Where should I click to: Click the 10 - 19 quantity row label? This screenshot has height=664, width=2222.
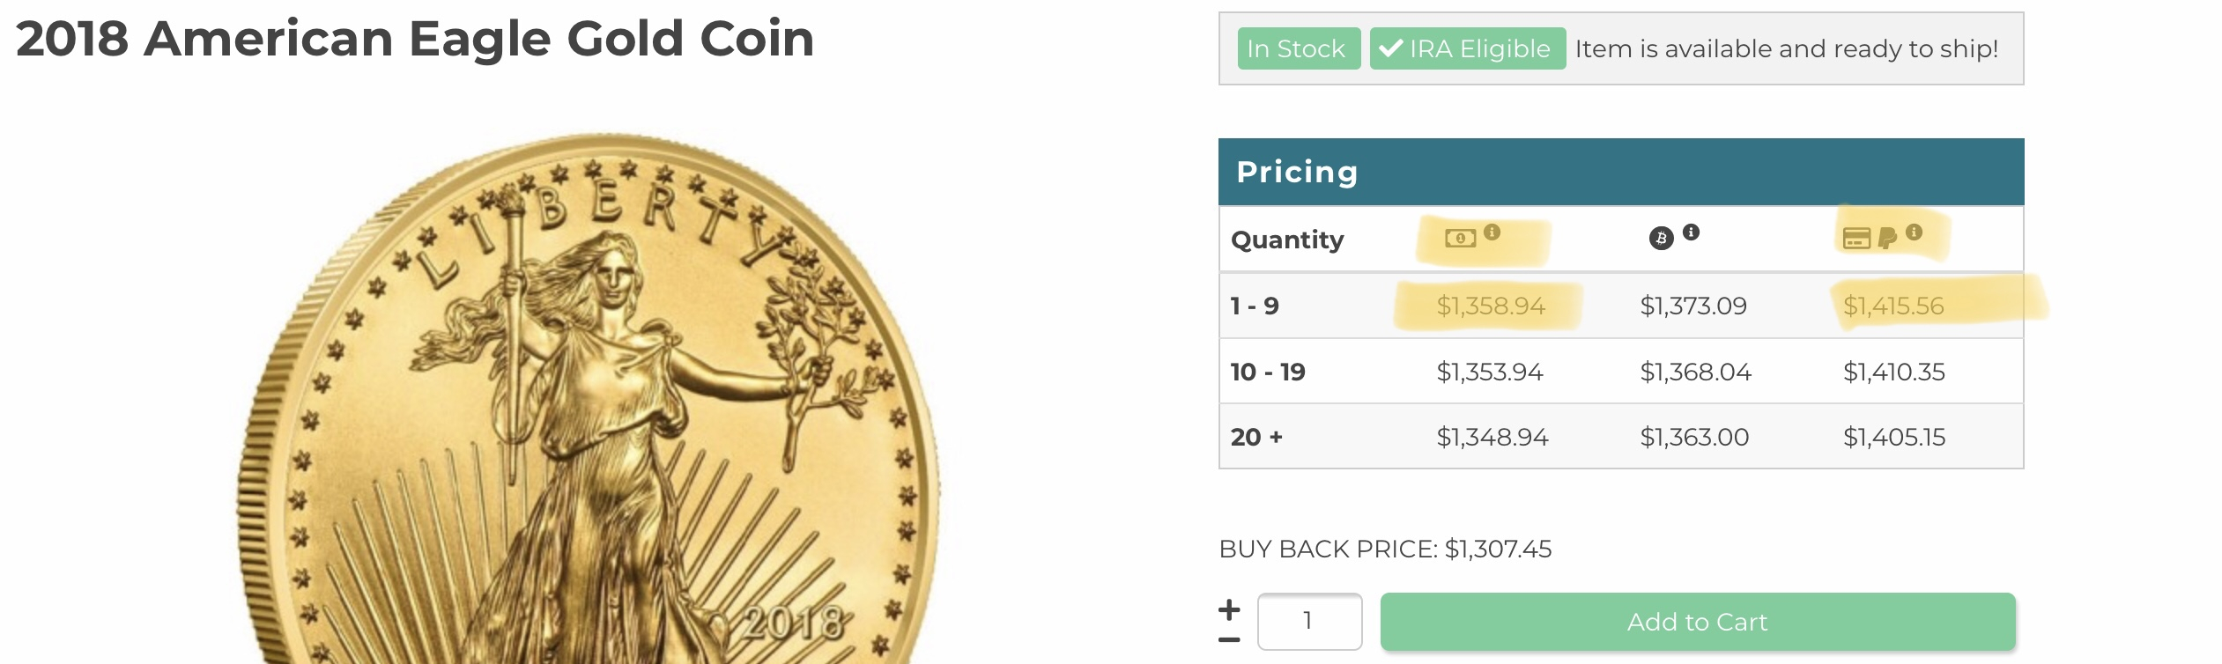coord(1267,372)
